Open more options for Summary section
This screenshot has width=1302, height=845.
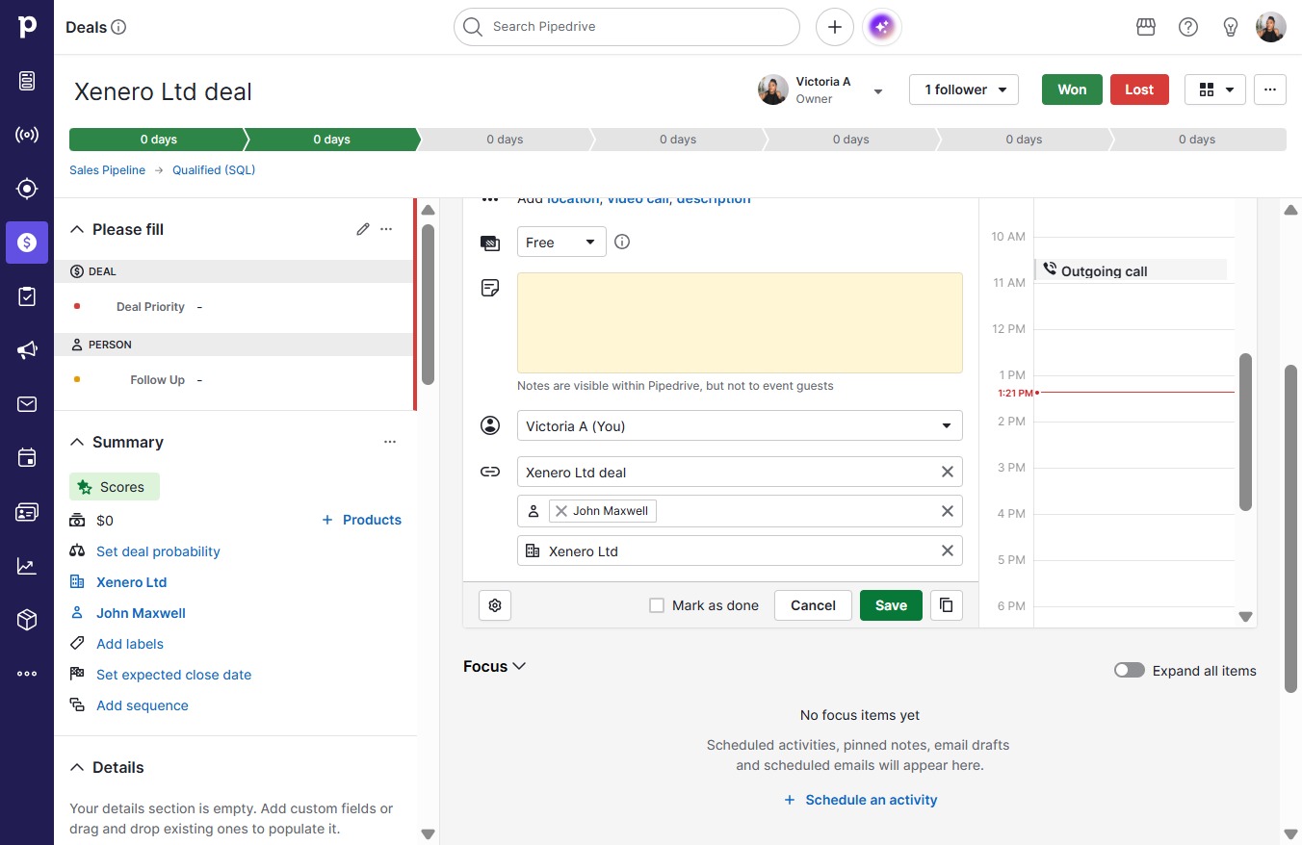[x=390, y=442]
